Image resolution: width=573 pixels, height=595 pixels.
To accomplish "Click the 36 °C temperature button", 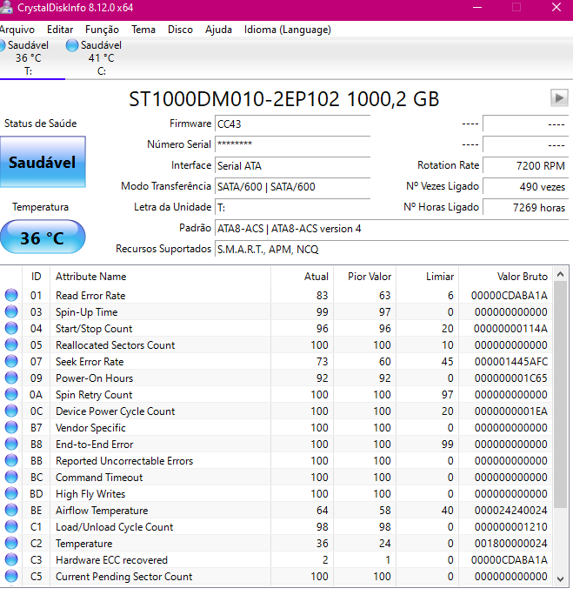I will [x=43, y=237].
